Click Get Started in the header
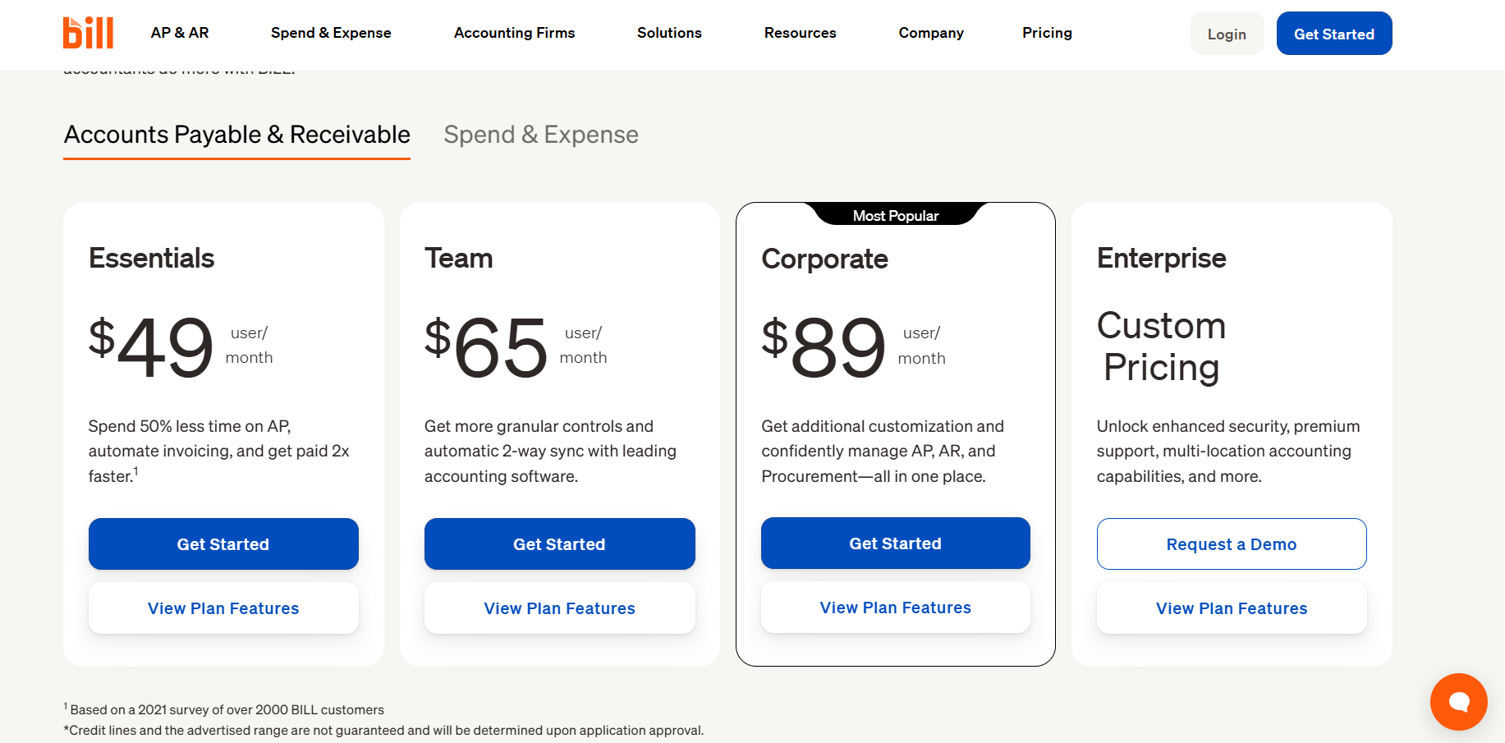 click(x=1333, y=34)
